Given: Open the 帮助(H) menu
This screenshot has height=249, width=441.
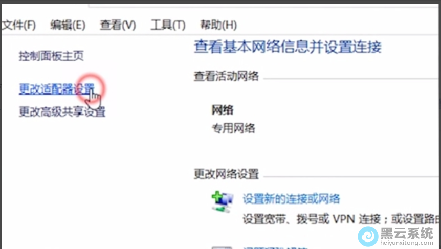Looking at the screenshot, I should pyautogui.click(x=218, y=25).
